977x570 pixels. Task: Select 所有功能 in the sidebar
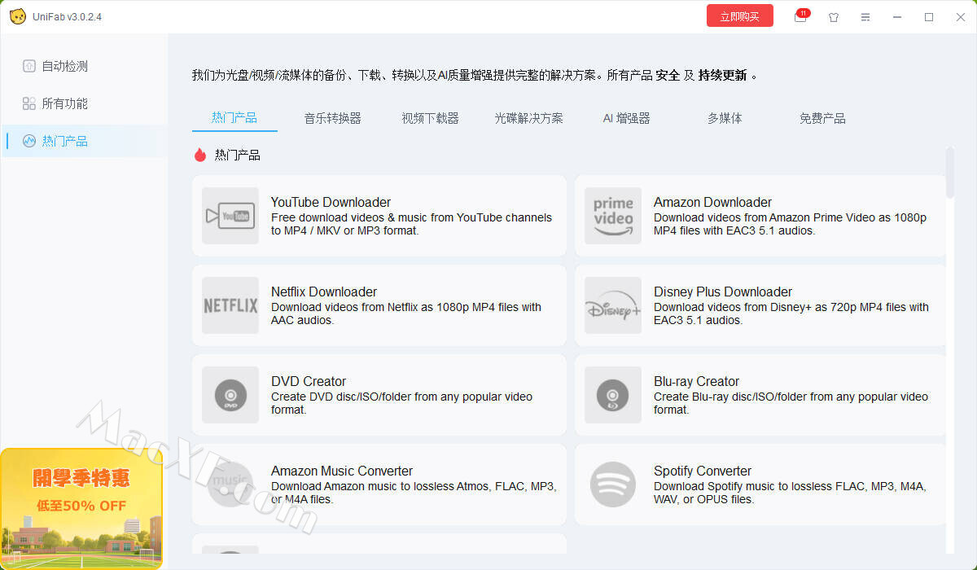coord(85,103)
